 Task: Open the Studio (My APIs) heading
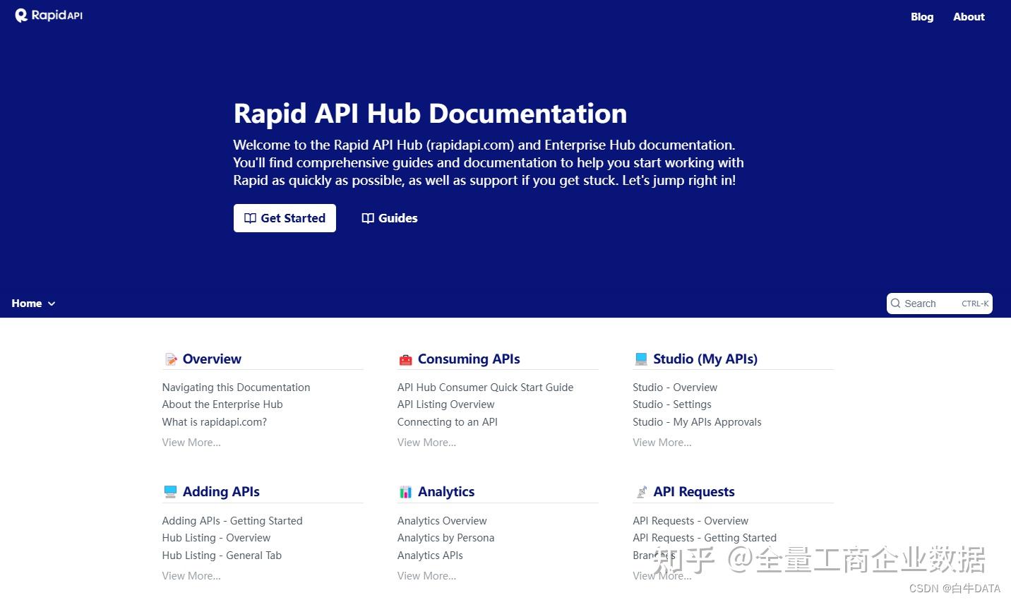[x=705, y=359]
